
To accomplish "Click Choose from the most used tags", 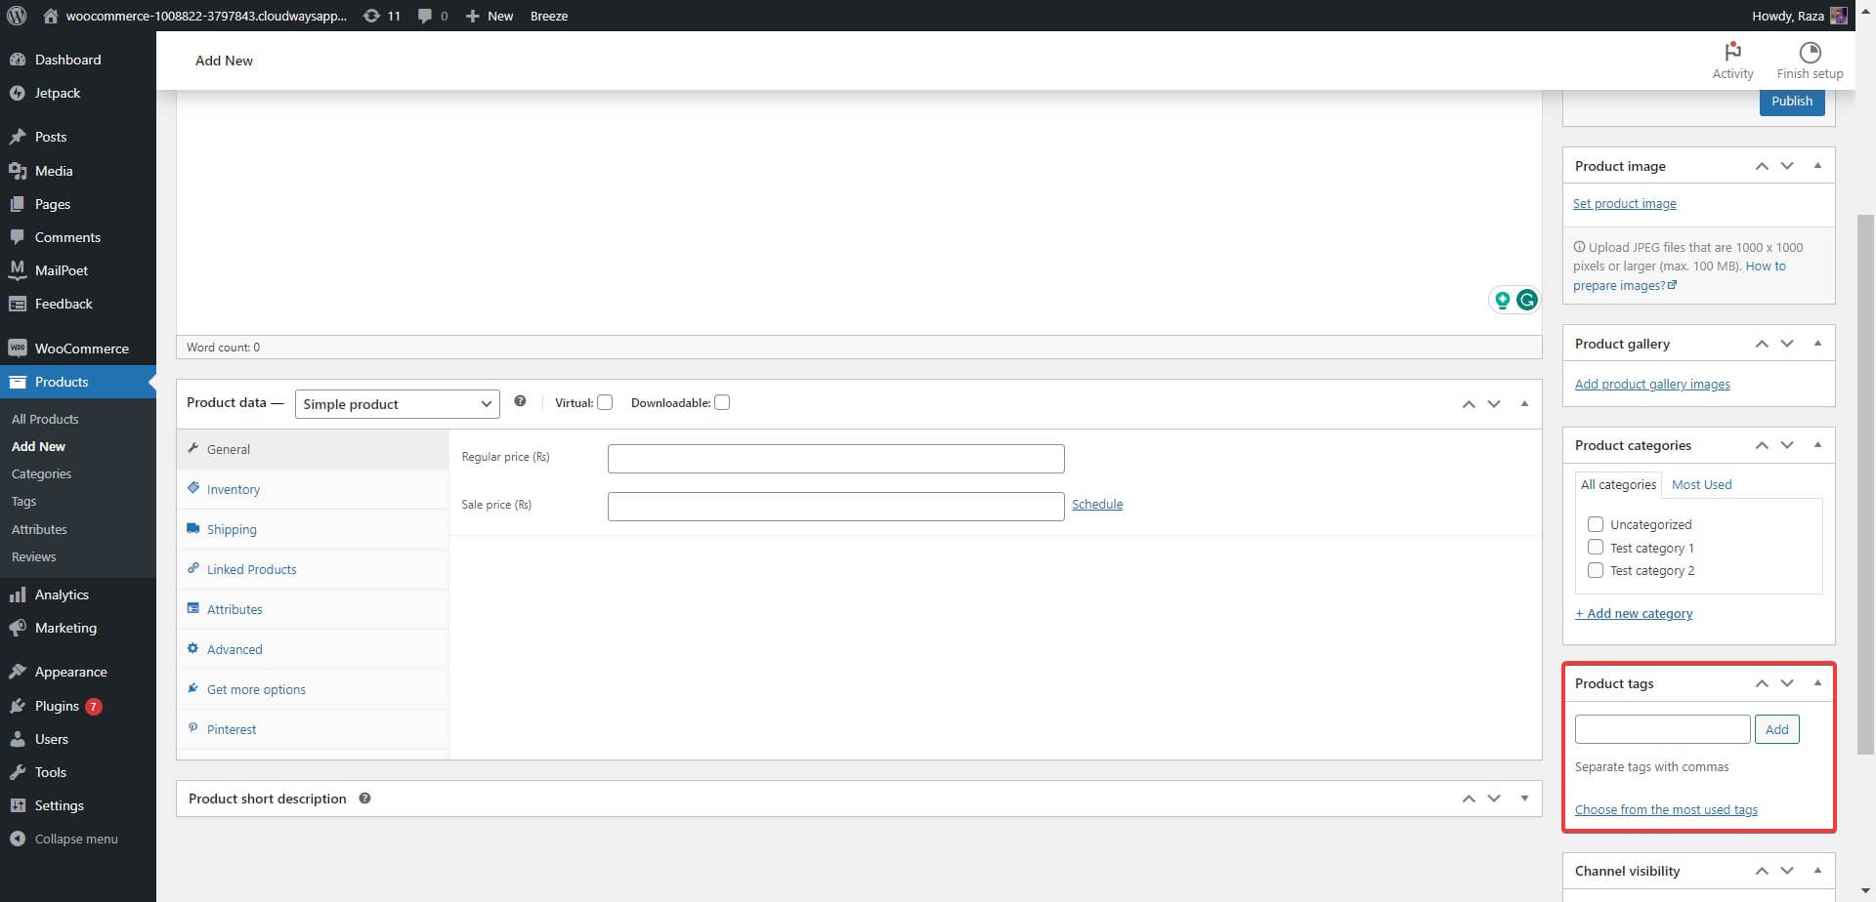I will point(1666,809).
